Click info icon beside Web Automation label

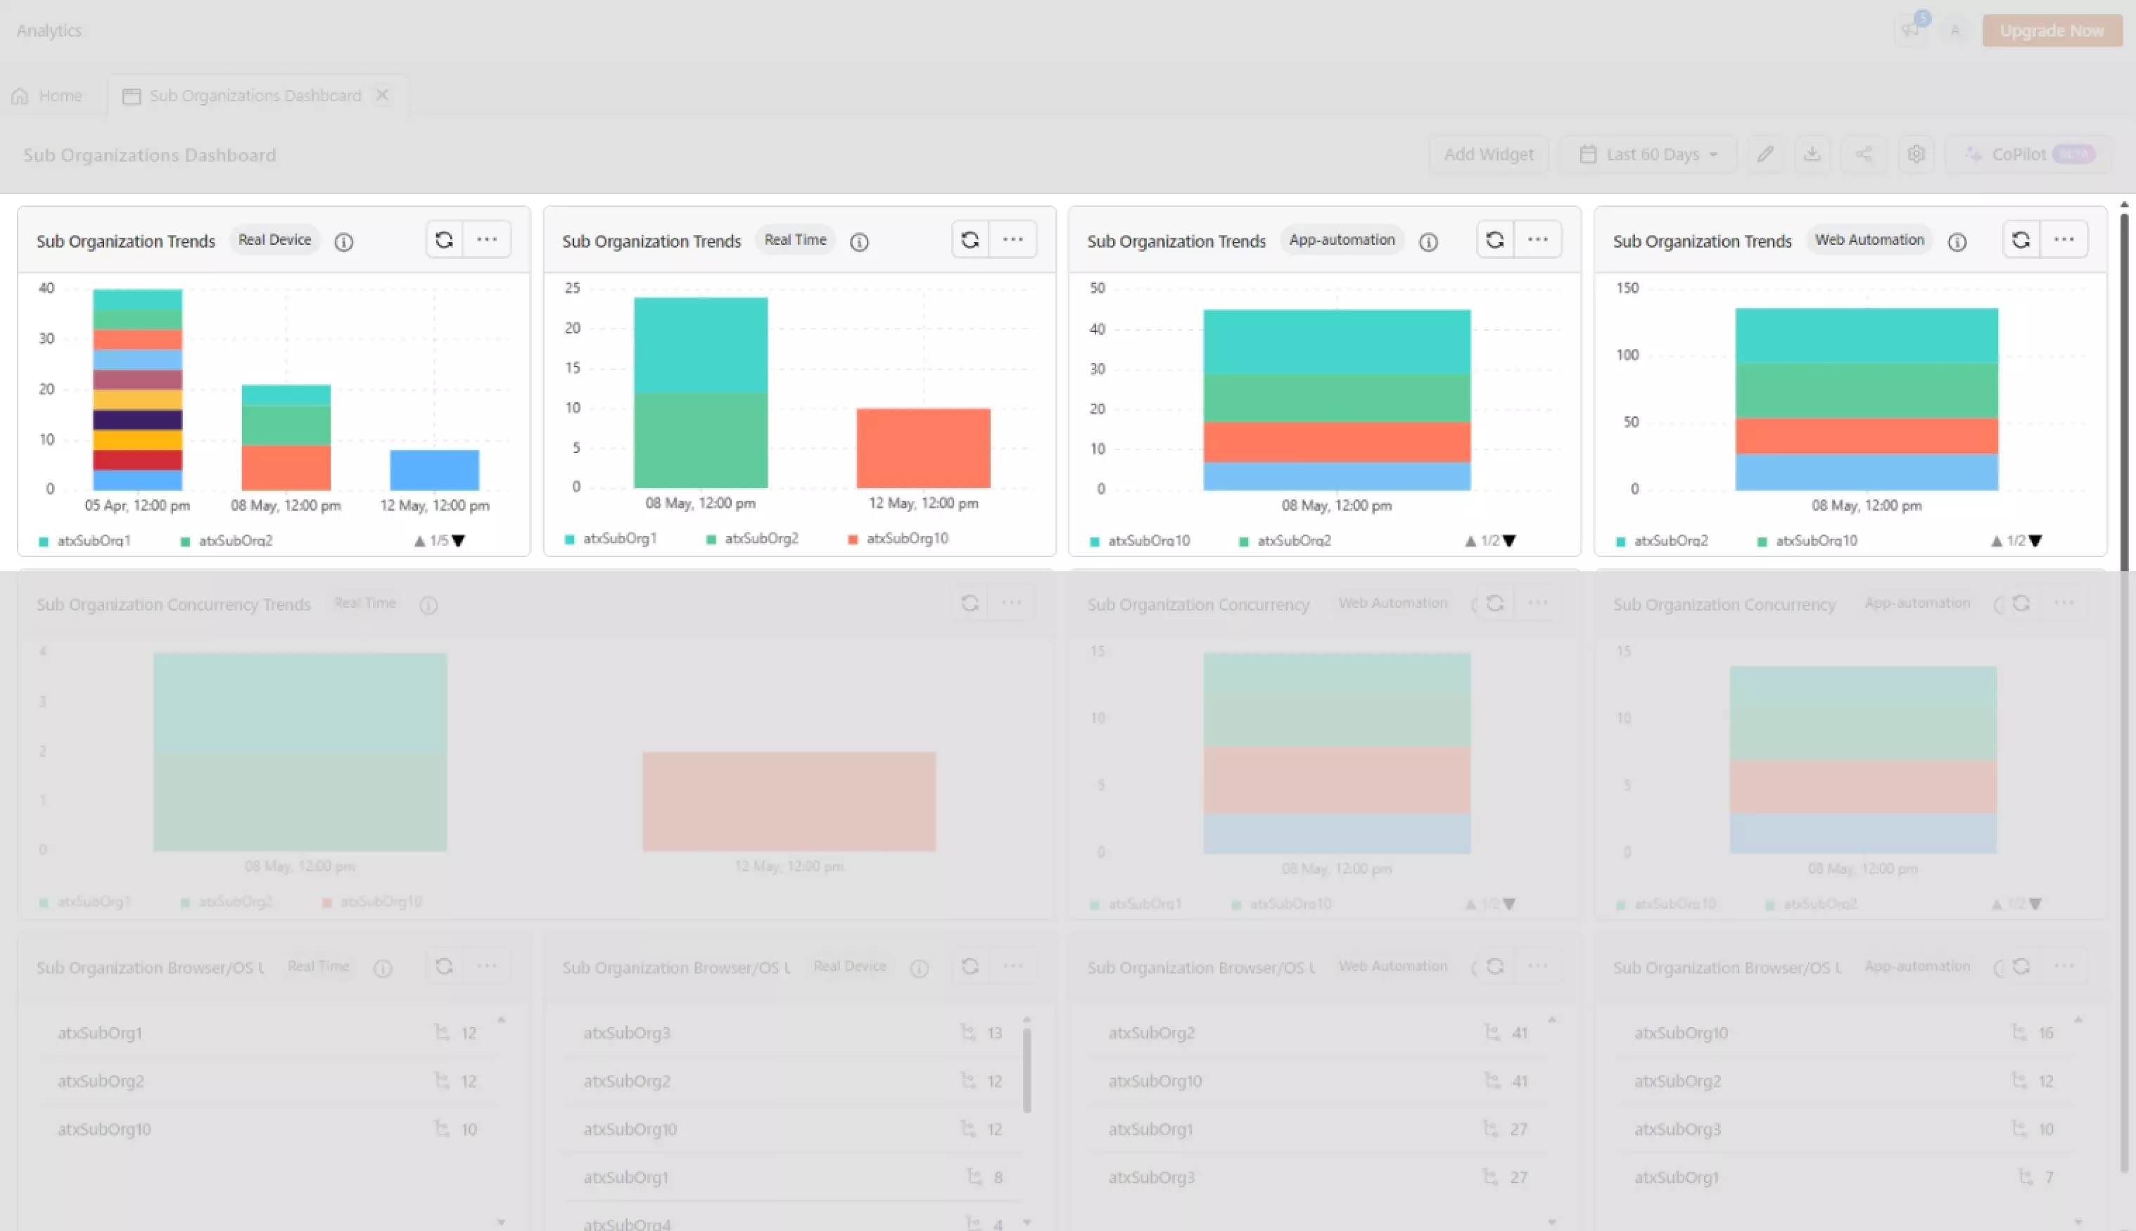pos(1957,242)
